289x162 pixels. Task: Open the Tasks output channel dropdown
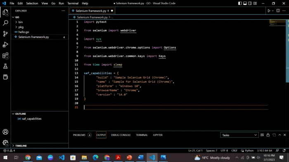(x=239, y=135)
